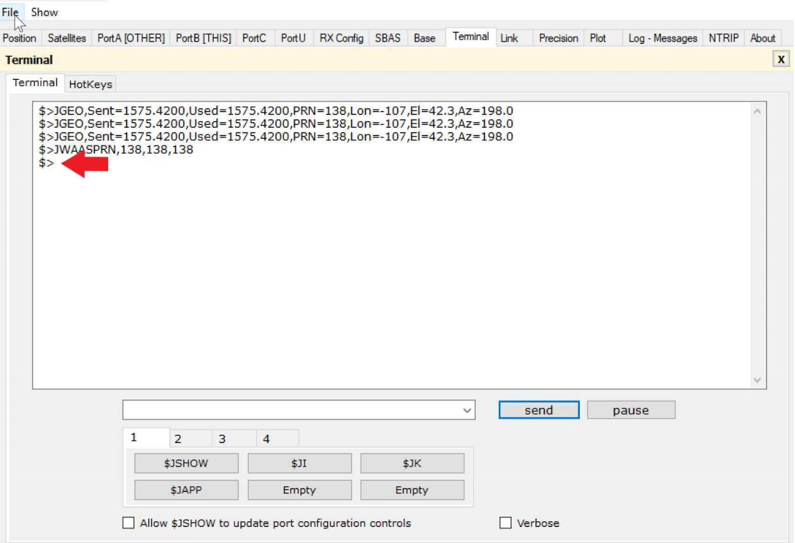Click the send button

tap(539, 410)
